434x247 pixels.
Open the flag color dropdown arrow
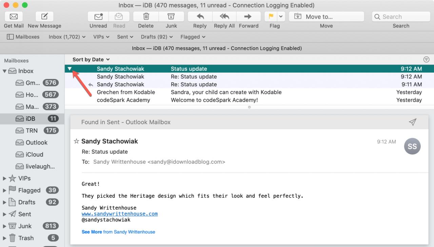pos(281,17)
